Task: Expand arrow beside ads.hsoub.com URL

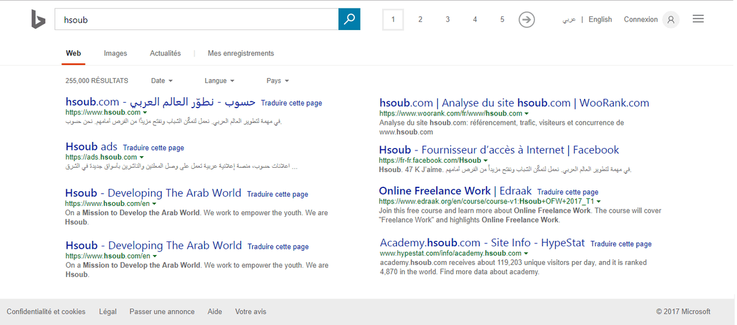Action: pyautogui.click(x=142, y=158)
